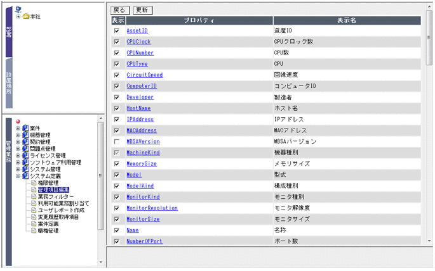
Task: Enable the MBSAVersion display checkbox
Action: [117, 142]
